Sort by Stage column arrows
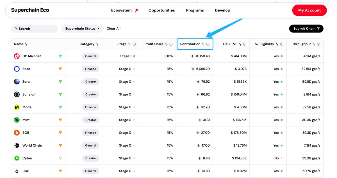The image size is (337, 178). (129, 44)
